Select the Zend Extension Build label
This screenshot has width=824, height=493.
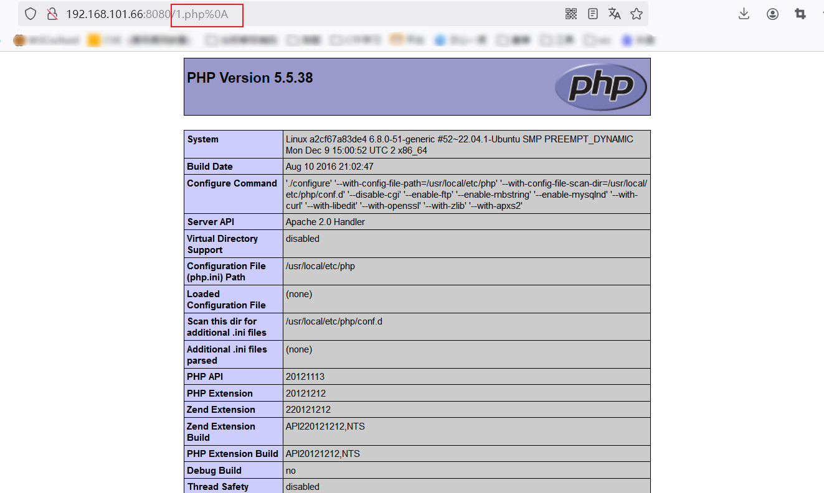point(221,432)
